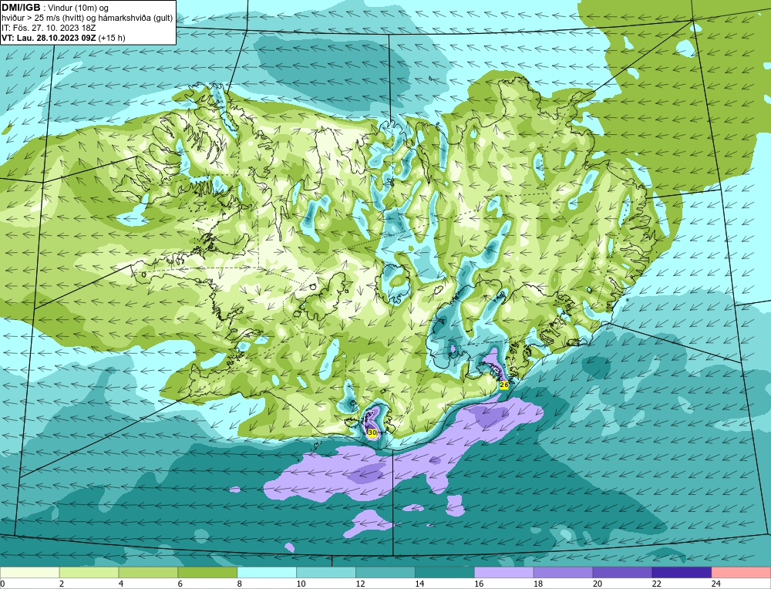Click the "hviður > 25 m/s (hvítt)" legend line
This screenshot has height=589, width=771.
click(41, 19)
